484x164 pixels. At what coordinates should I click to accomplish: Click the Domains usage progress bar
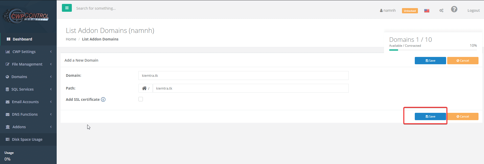433,50
